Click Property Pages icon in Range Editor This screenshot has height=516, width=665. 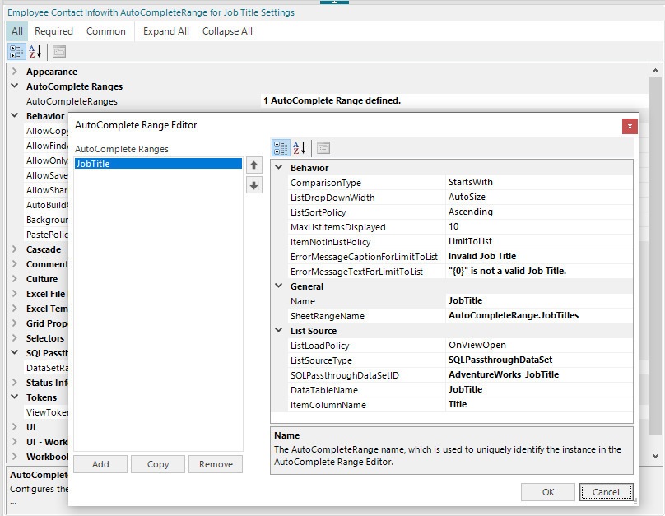(x=323, y=147)
